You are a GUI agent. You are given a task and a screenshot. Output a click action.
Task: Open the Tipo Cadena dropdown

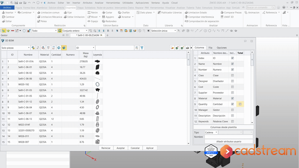pos(211,133)
